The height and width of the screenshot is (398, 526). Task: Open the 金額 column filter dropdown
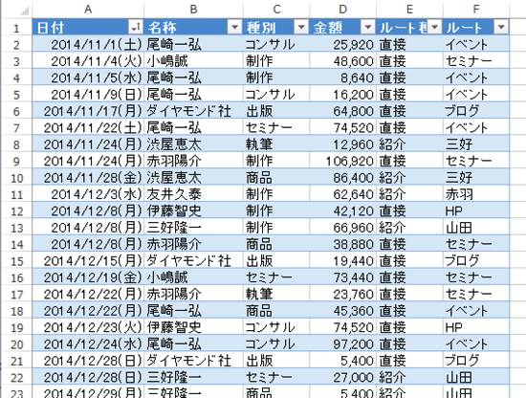tap(368, 27)
